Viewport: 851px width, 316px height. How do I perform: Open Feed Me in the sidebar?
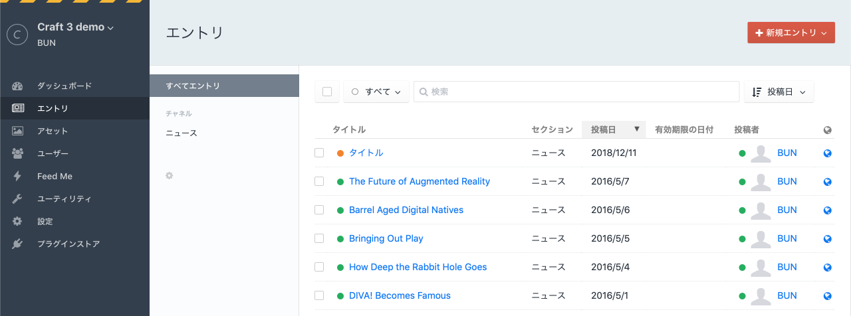74,176
